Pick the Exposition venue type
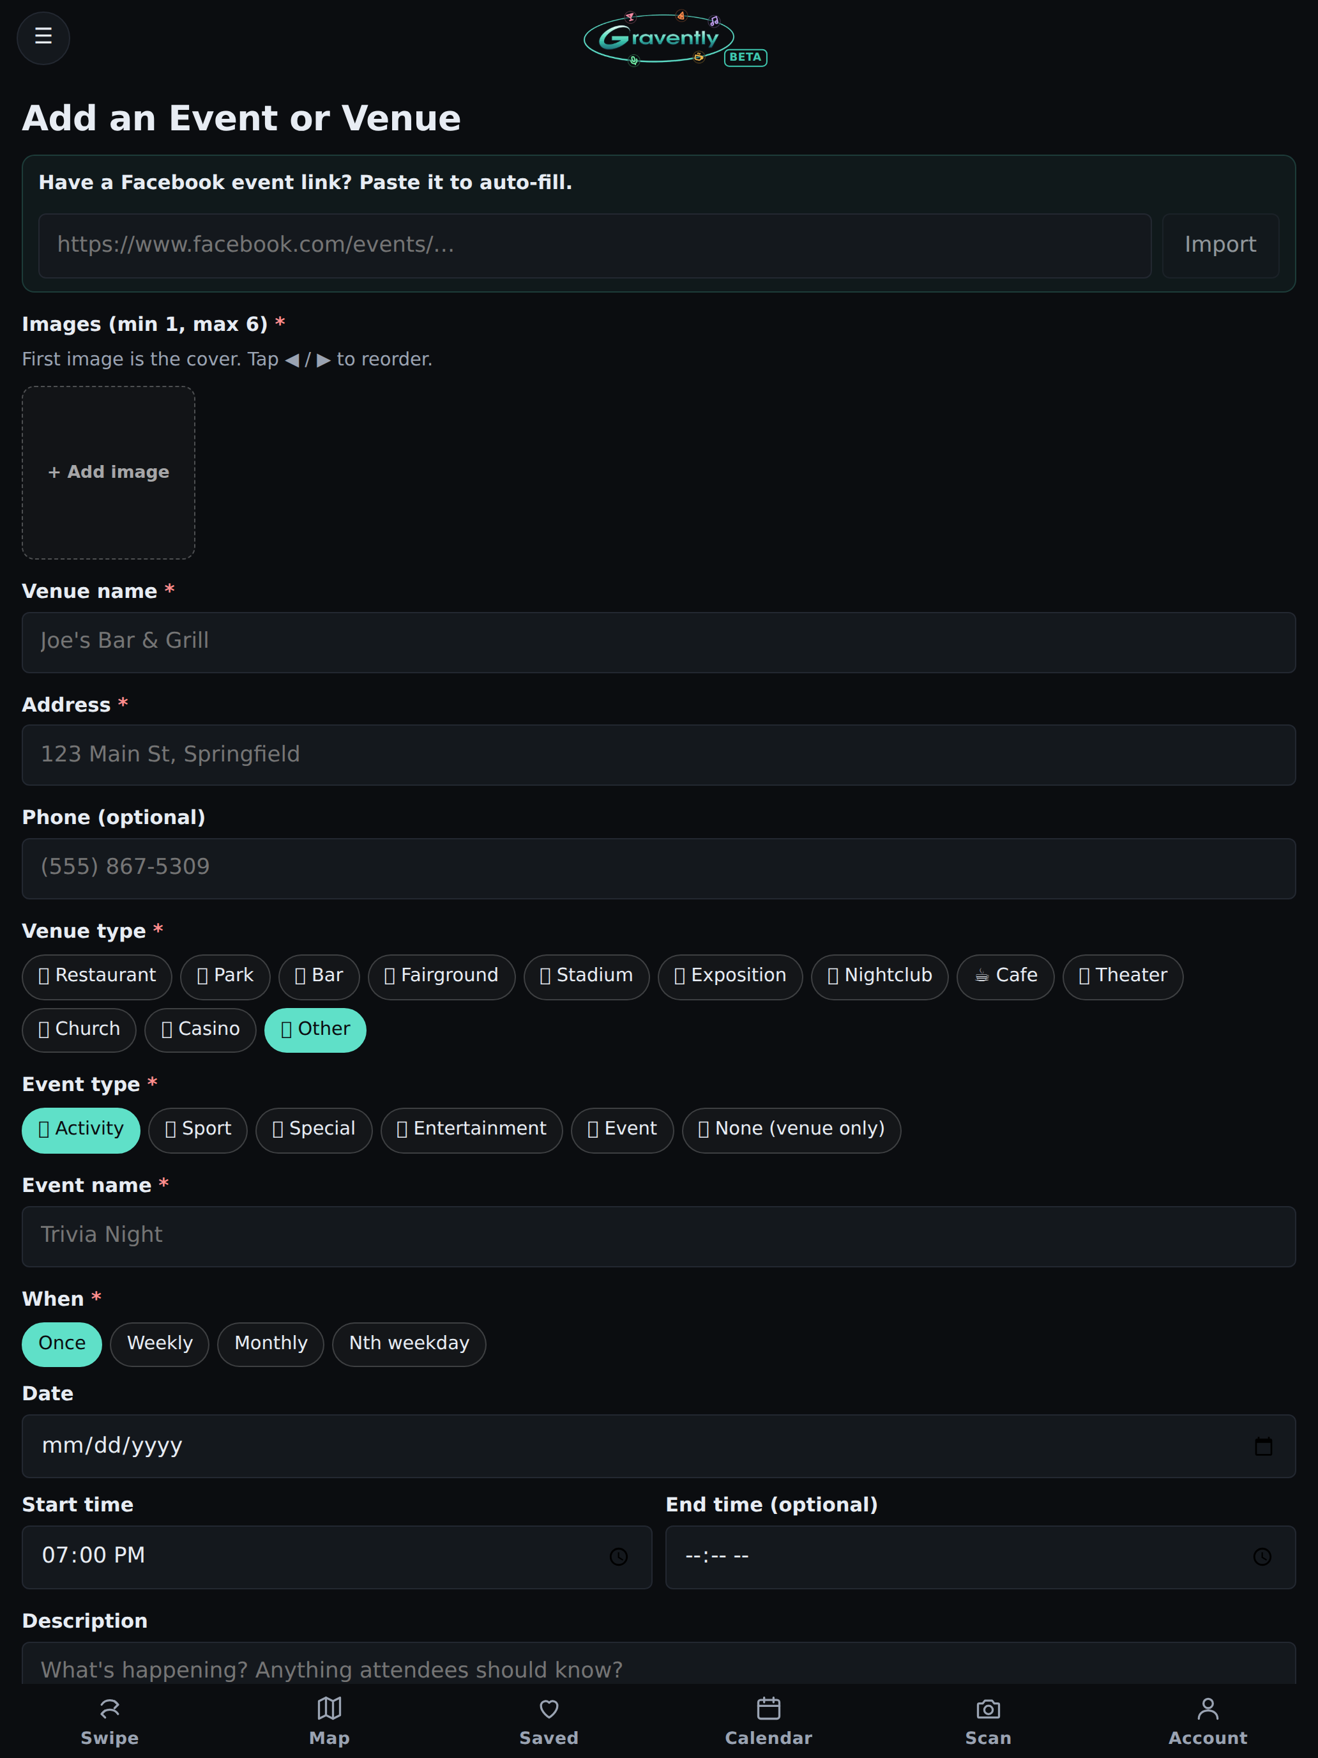This screenshot has width=1318, height=1758. click(x=730, y=976)
